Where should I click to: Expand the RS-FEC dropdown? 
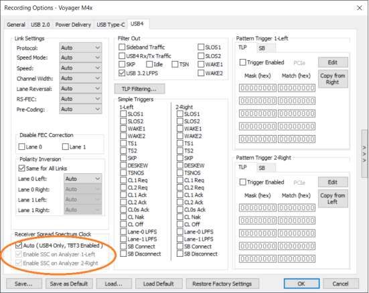point(80,99)
